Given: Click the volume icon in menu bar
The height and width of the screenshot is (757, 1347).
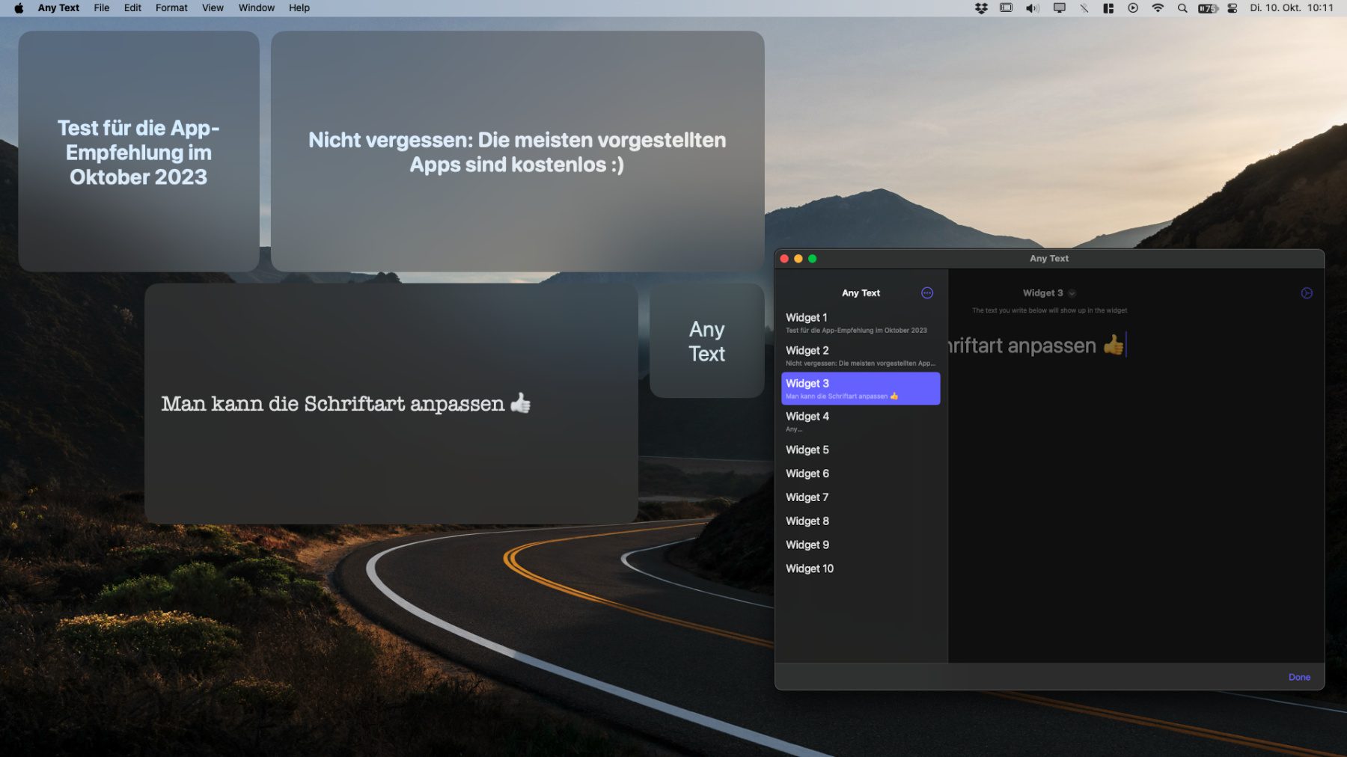Looking at the screenshot, I should pos(1032,8).
